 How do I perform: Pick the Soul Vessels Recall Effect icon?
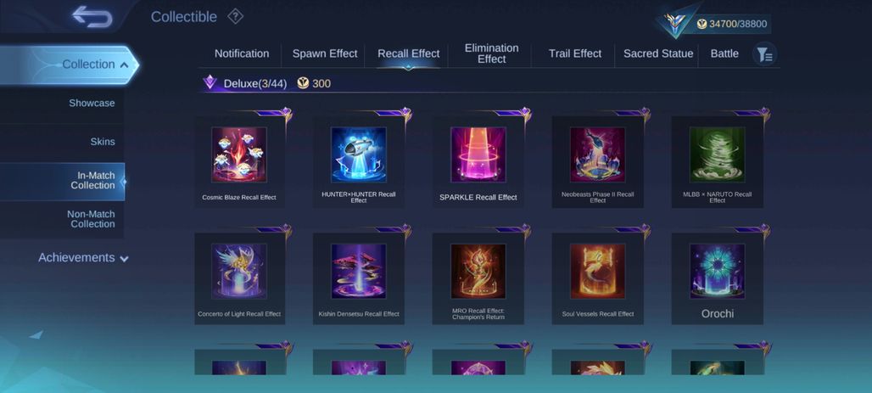598,271
